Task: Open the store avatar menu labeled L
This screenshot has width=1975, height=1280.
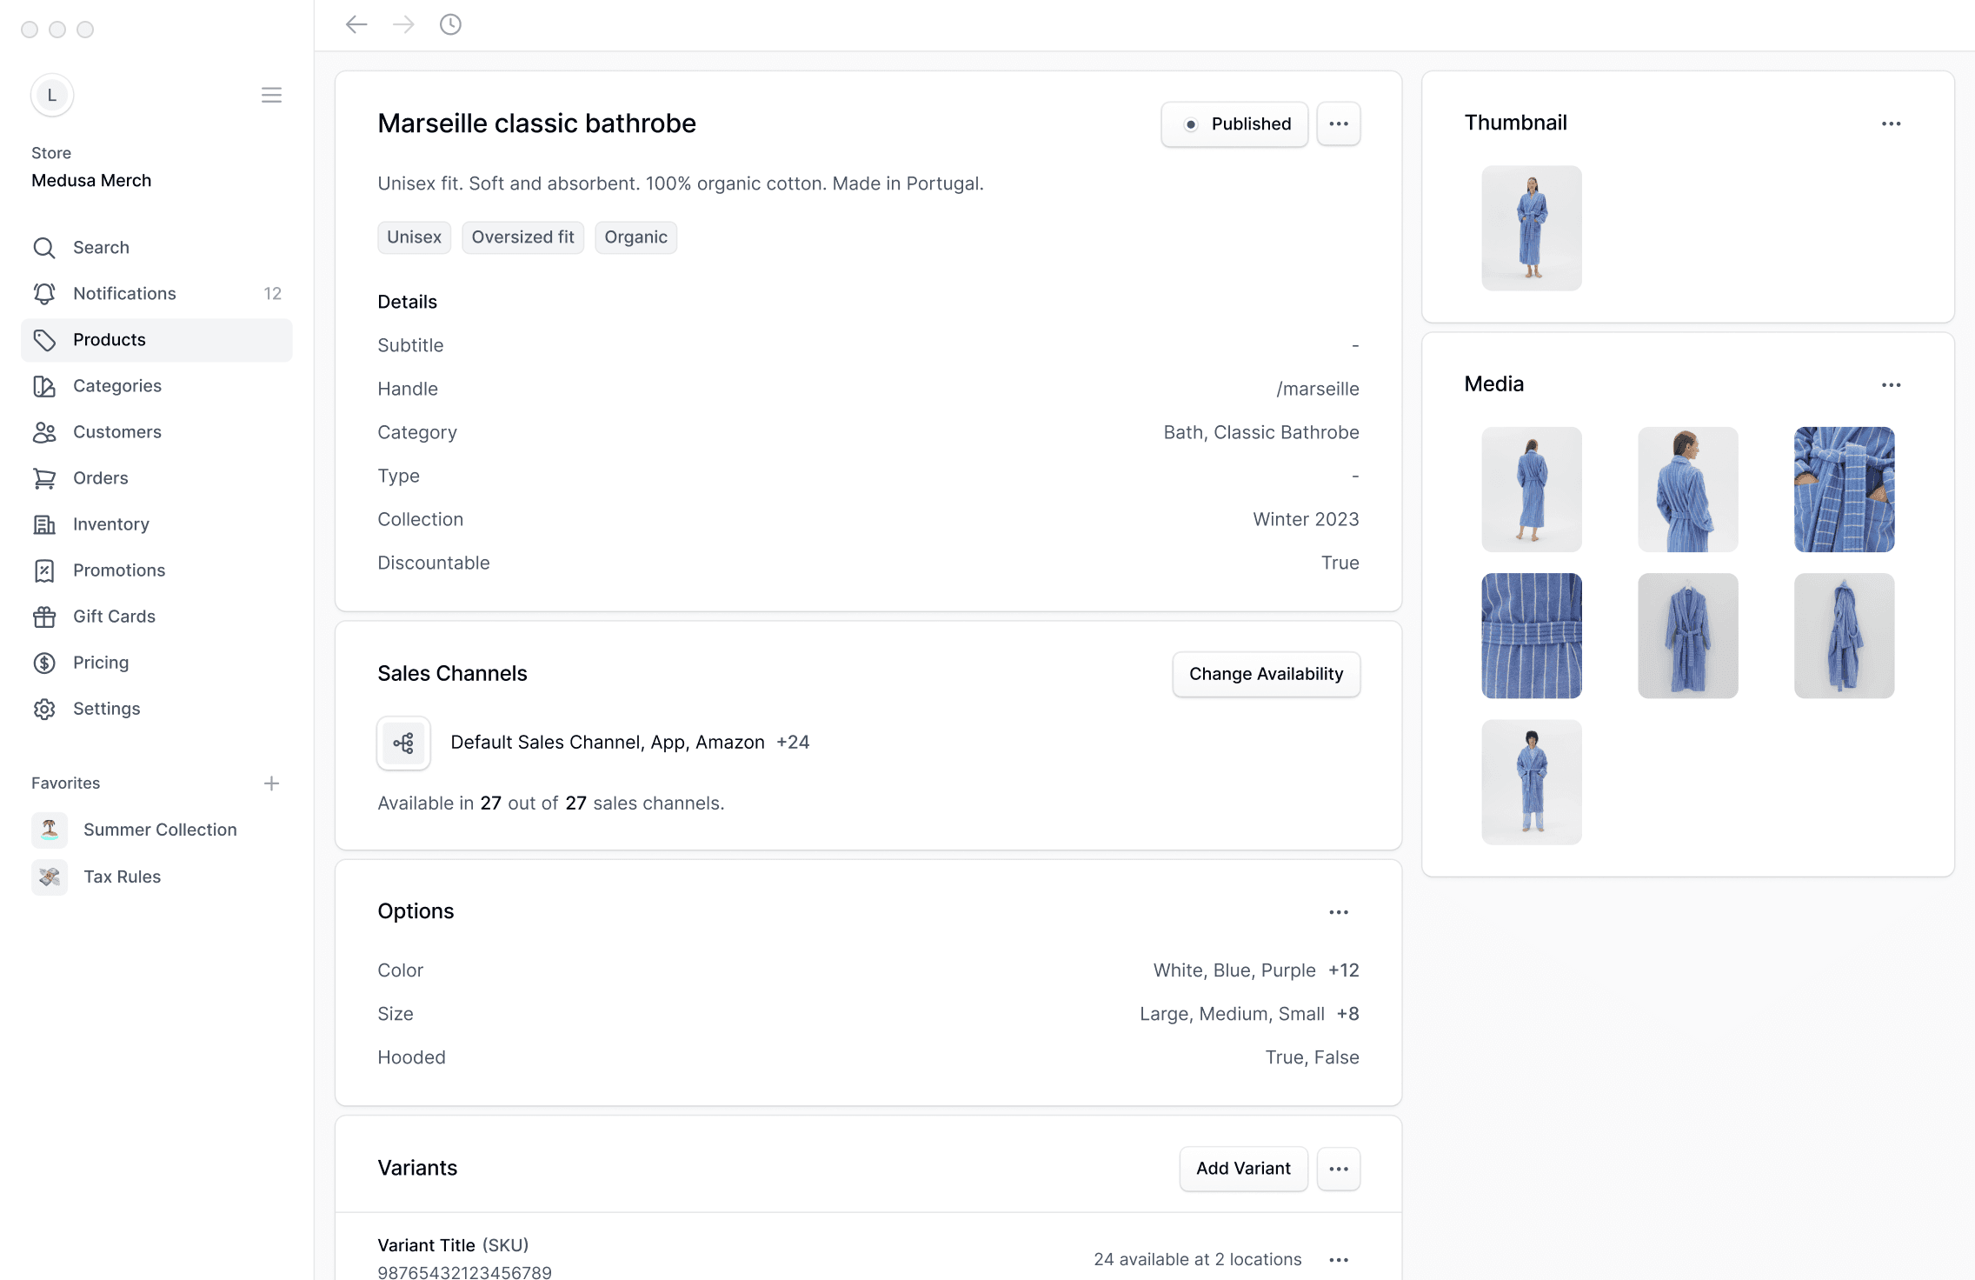Action: tap(52, 95)
